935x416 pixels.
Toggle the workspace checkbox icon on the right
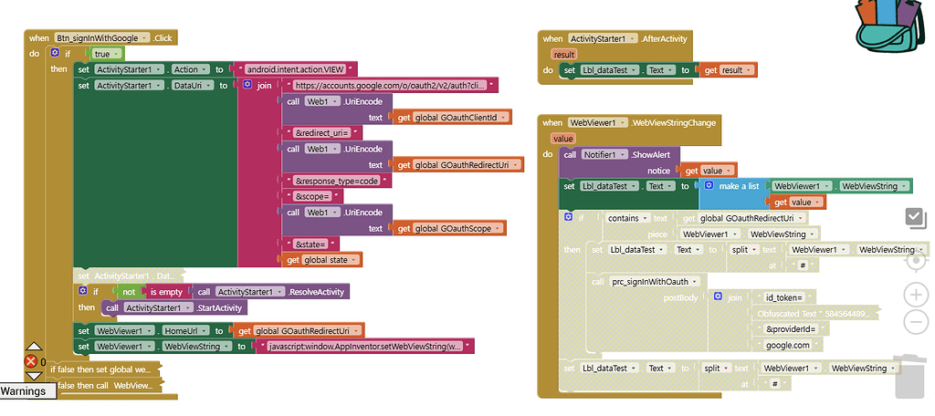(x=915, y=217)
